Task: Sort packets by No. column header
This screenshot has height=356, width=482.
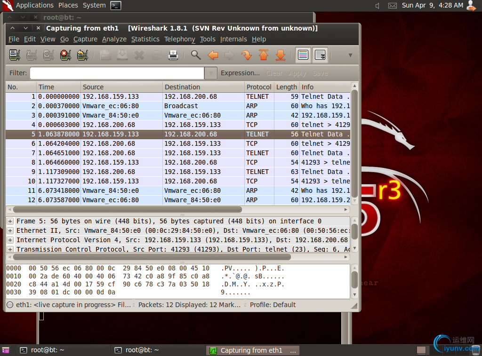Action: pyautogui.click(x=21, y=87)
